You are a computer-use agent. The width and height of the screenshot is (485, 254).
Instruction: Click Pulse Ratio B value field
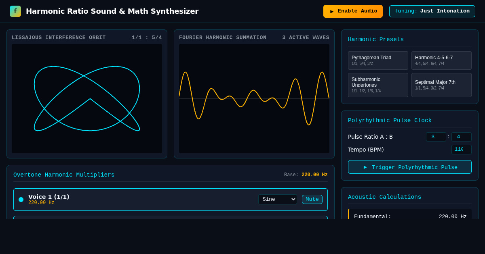tap(462, 137)
